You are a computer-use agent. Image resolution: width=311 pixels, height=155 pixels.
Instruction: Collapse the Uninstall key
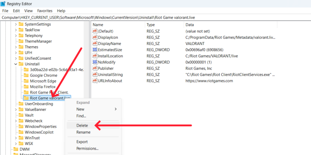point(16,64)
